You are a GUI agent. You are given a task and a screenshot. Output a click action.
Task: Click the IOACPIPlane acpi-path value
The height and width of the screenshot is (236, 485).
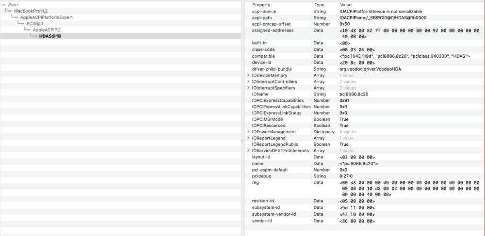pyautogui.click(x=383, y=18)
